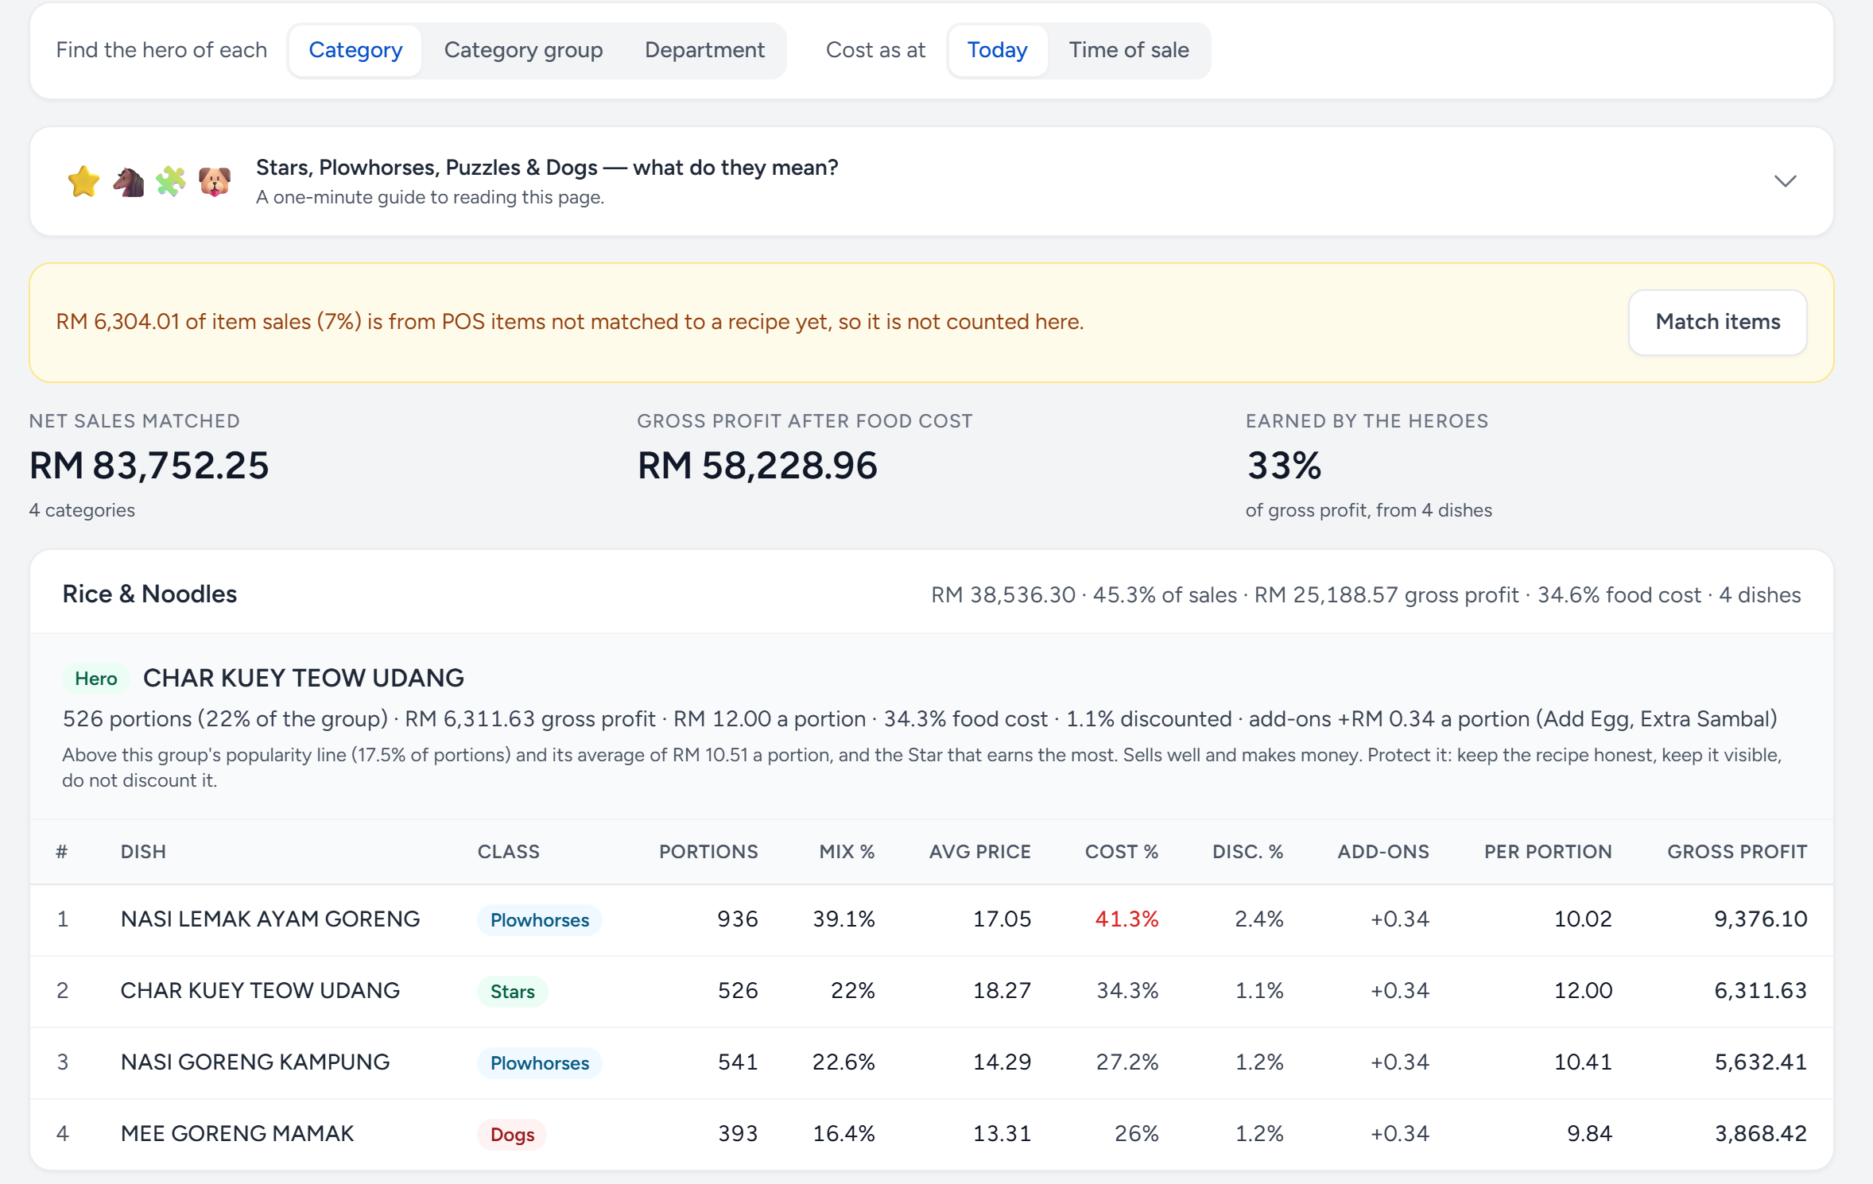Click gross profit figure RM 58,228.96

coord(758,466)
